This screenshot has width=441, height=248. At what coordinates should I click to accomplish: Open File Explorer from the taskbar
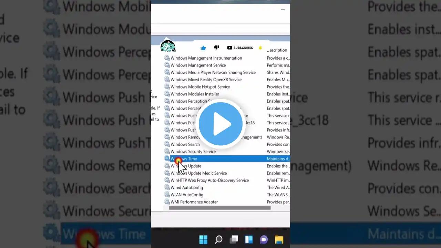coord(279,239)
